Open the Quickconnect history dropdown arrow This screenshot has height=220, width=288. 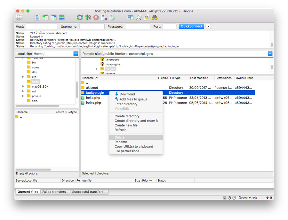208,27
